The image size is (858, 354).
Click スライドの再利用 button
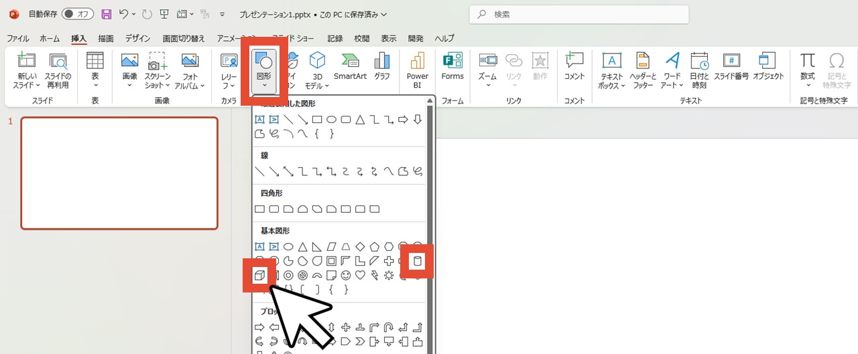58,70
